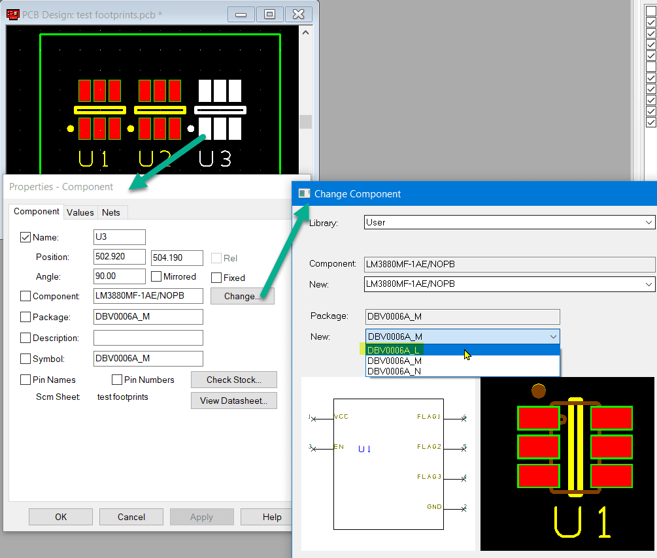Click the View Datasheet... button

(234, 401)
